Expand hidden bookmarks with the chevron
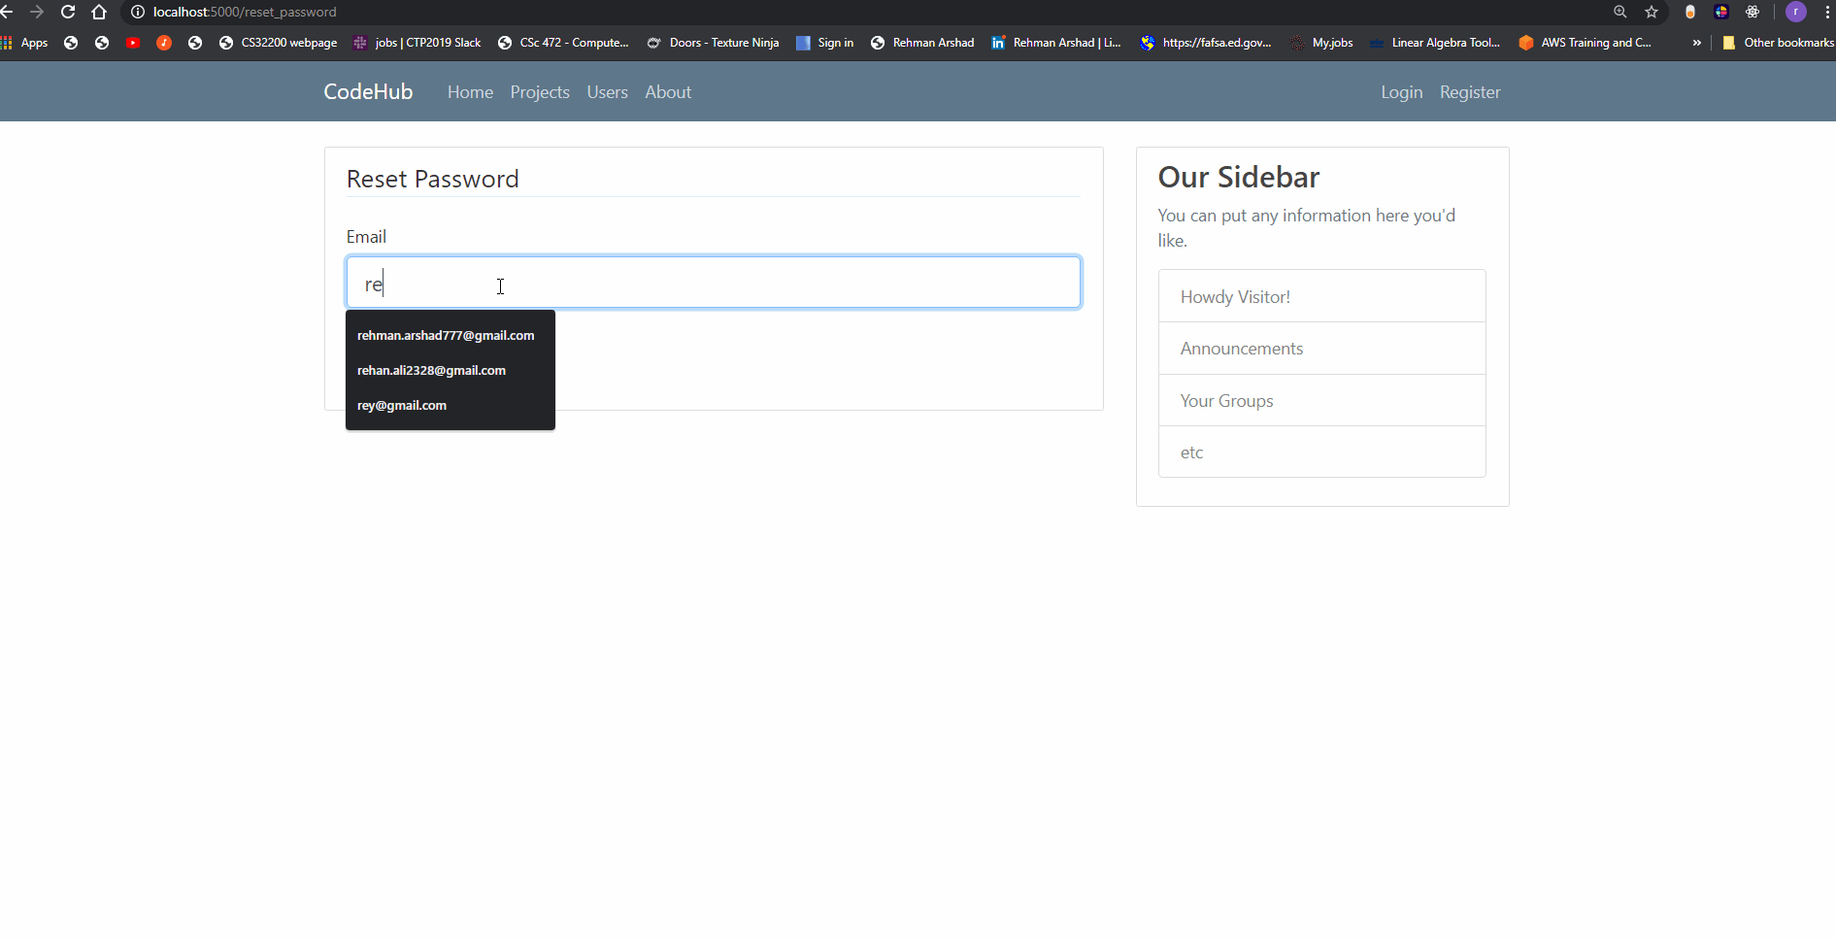The image size is (1836, 938). point(1696,43)
